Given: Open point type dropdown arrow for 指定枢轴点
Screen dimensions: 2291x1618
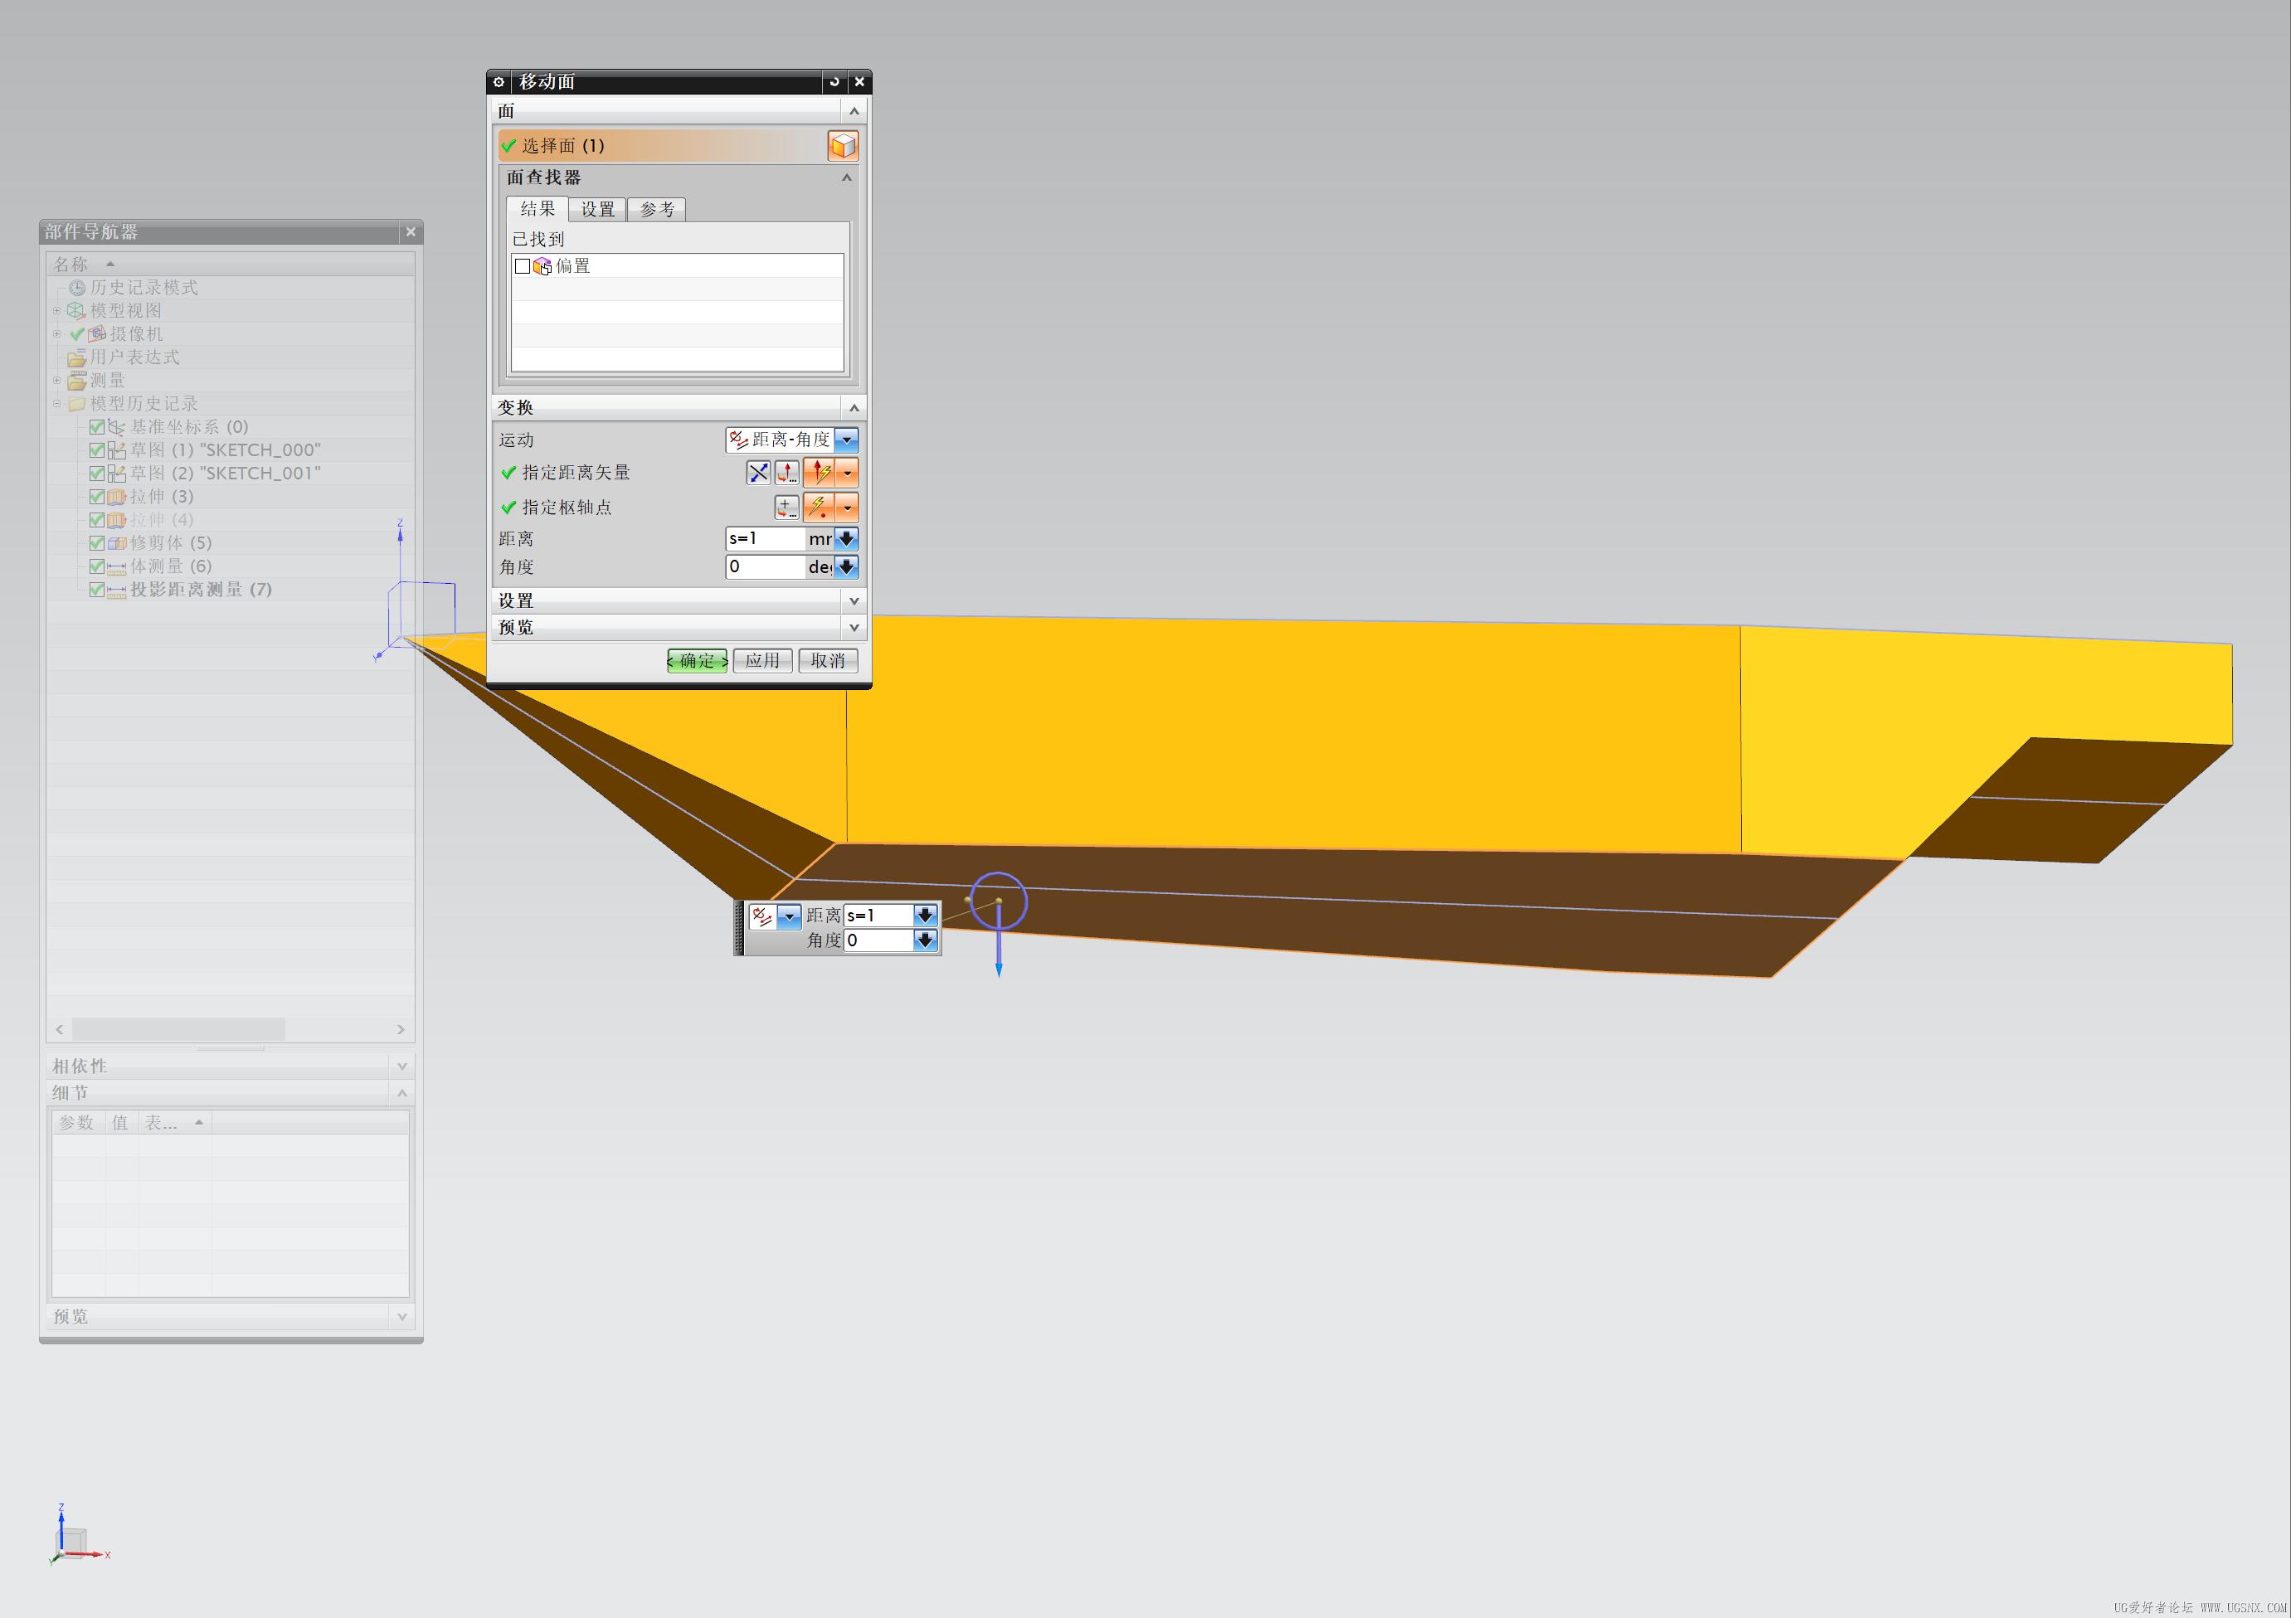Looking at the screenshot, I should pyautogui.click(x=847, y=508).
